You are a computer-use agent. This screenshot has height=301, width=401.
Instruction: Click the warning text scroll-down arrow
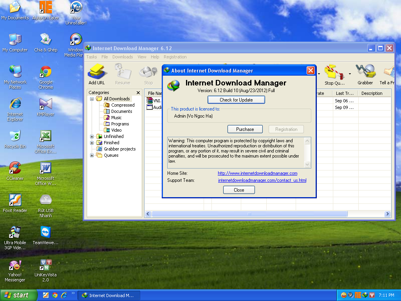coord(307,164)
